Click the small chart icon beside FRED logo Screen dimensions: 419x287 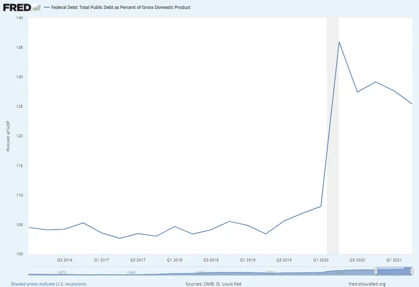pos(36,8)
